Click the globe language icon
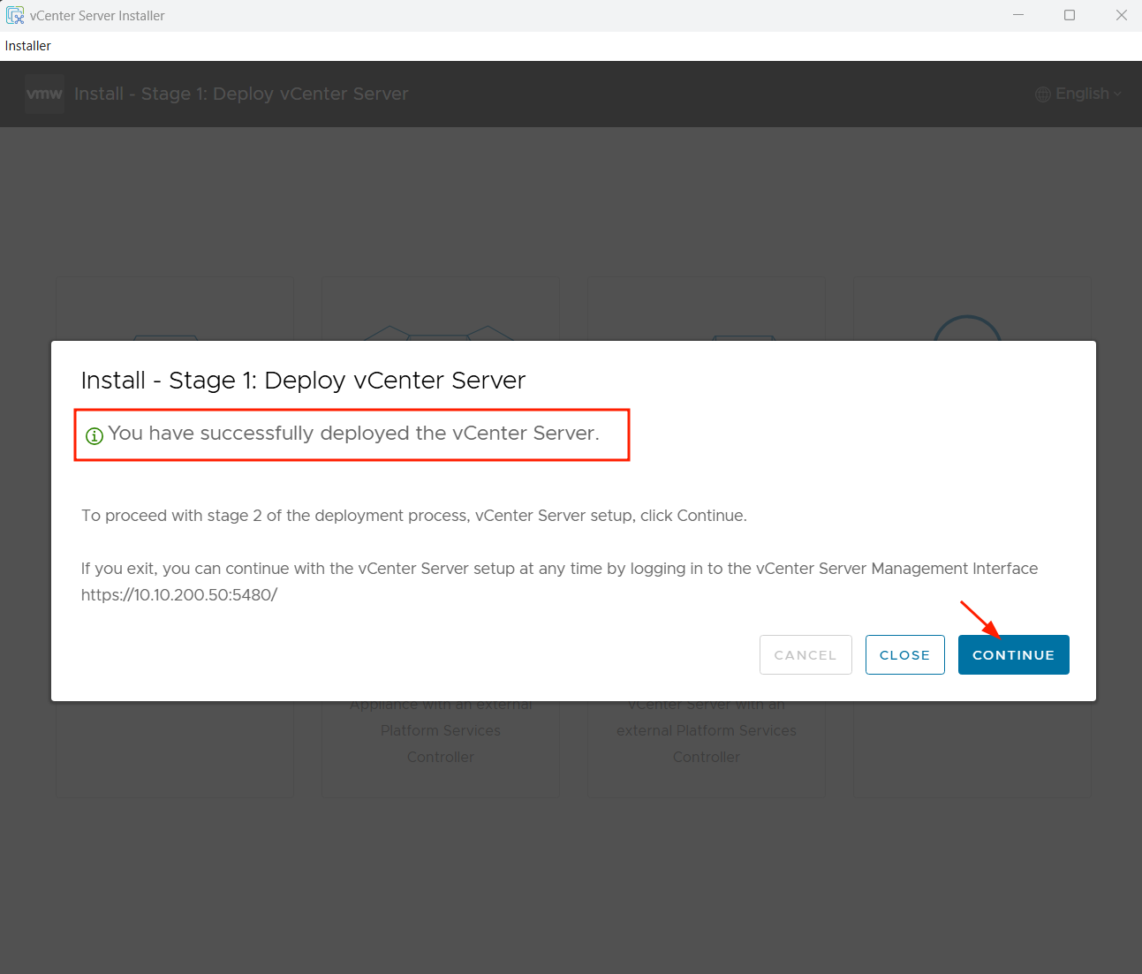 tap(1043, 94)
